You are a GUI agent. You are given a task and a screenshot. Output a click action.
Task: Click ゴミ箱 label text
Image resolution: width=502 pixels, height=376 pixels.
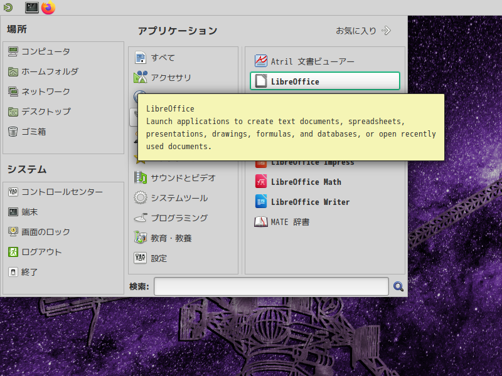34,132
